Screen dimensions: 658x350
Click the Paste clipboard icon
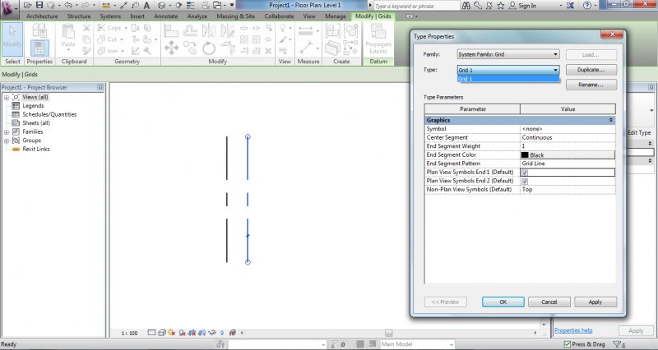(68, 31)
